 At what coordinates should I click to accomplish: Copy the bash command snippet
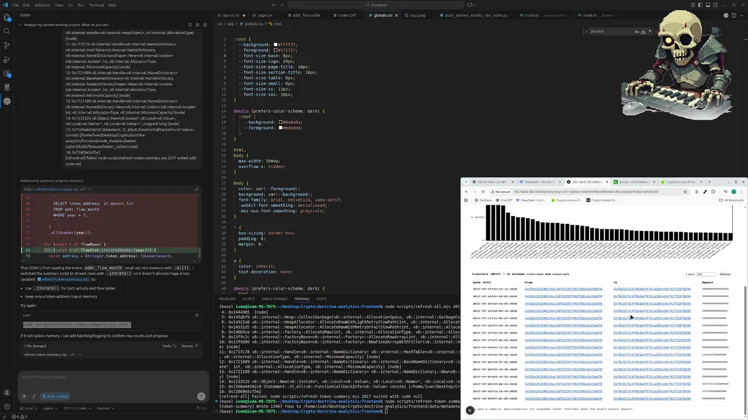[x=196, y=315]
